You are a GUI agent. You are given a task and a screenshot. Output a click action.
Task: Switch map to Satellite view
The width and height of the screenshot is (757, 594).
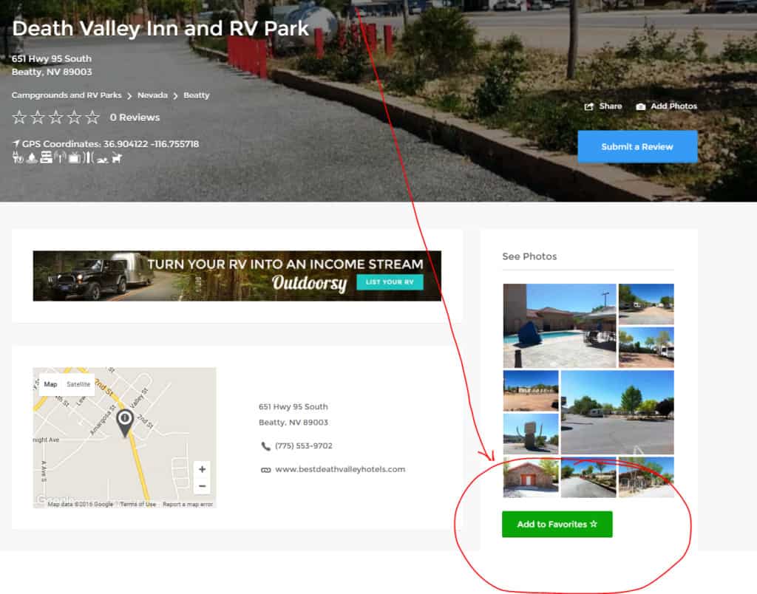point(78,384)
